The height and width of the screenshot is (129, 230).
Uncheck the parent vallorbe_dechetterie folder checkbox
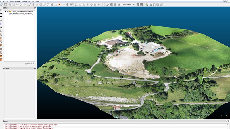click(8, 11)
